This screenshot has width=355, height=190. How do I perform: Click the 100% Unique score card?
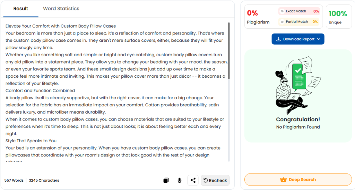pyautogui.click(x=339, y=17)
